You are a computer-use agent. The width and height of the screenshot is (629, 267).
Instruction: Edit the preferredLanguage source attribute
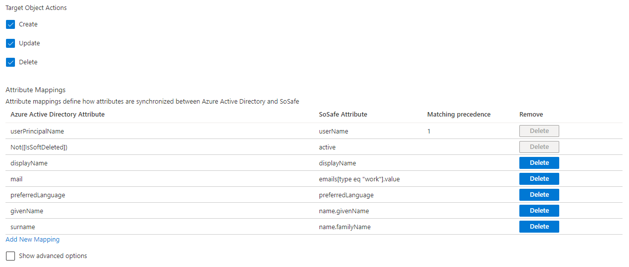38,195
